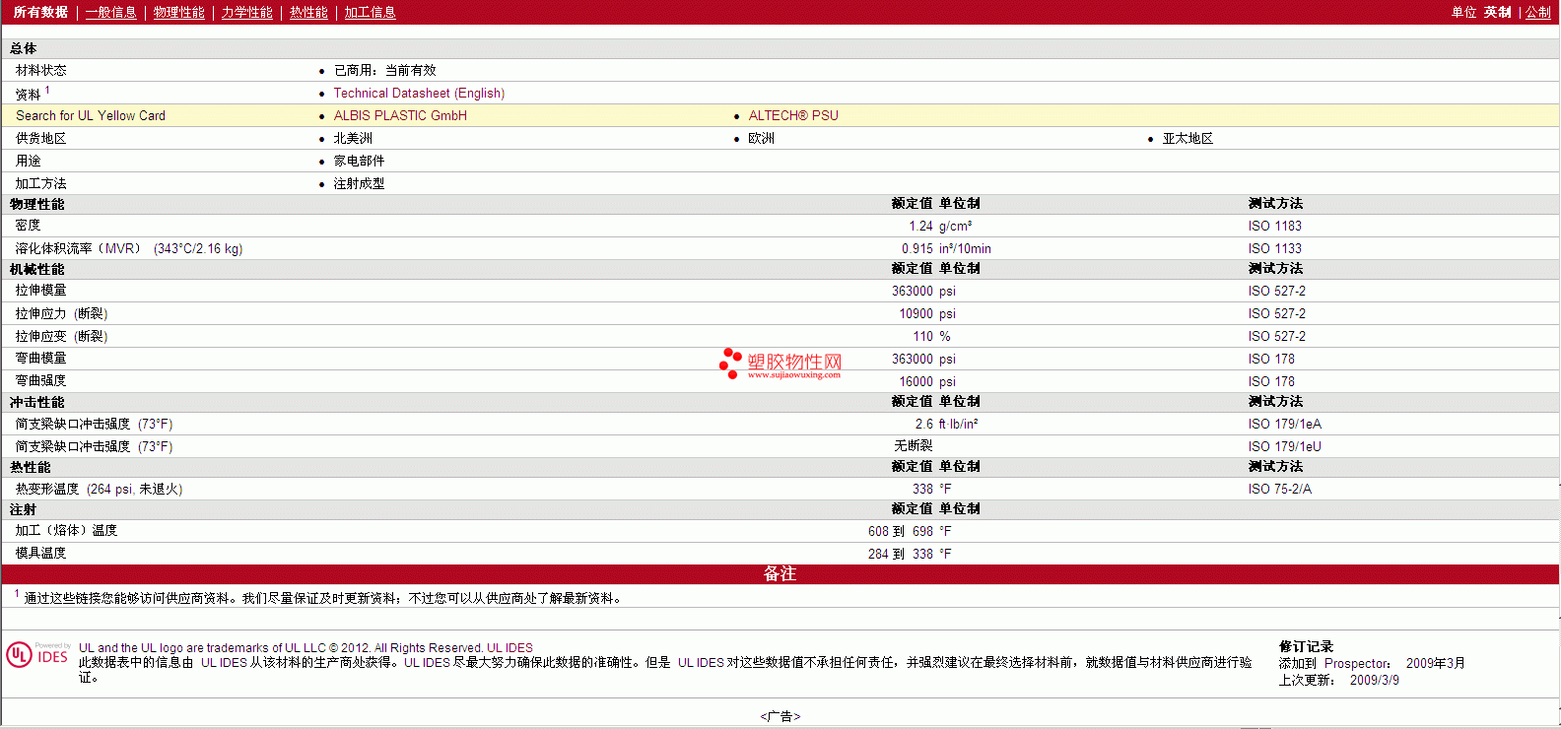This screenshot has height=729, width=1561.
Task: Click the 注射成型 processing method entry
Action: pos(359,183)
